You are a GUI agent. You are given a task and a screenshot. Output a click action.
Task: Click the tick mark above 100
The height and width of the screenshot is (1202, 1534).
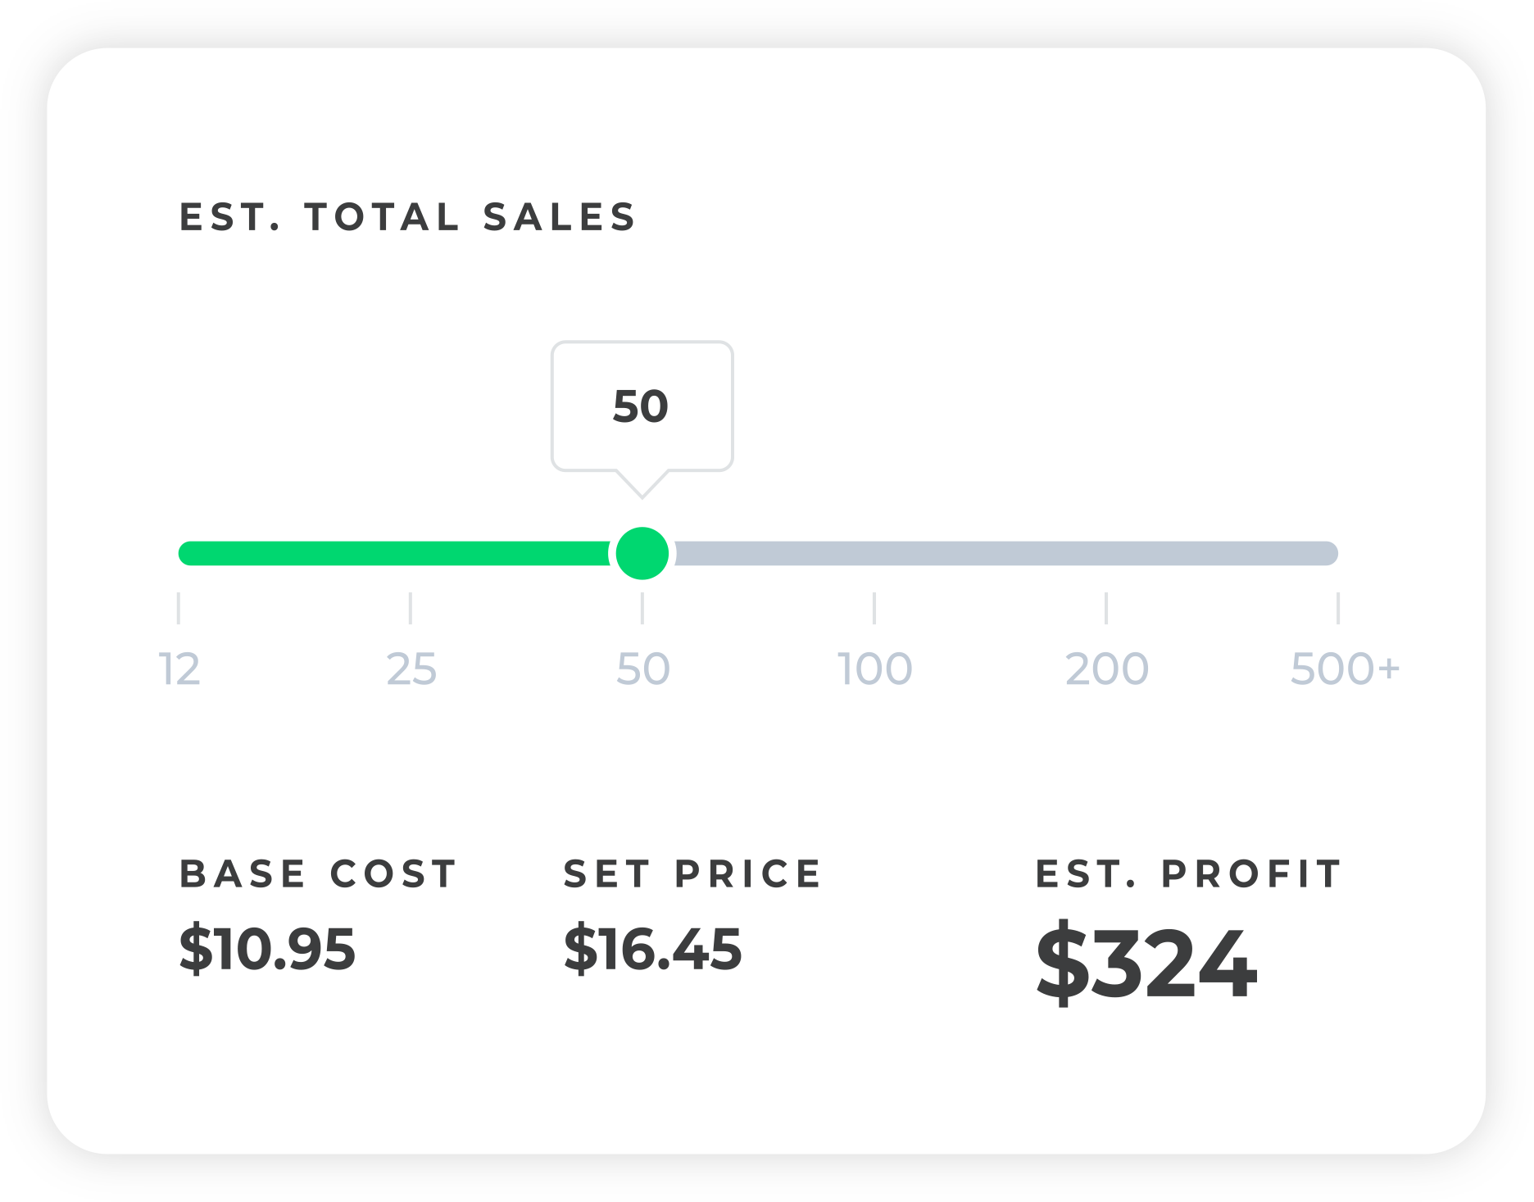click(x=874, y=608)
